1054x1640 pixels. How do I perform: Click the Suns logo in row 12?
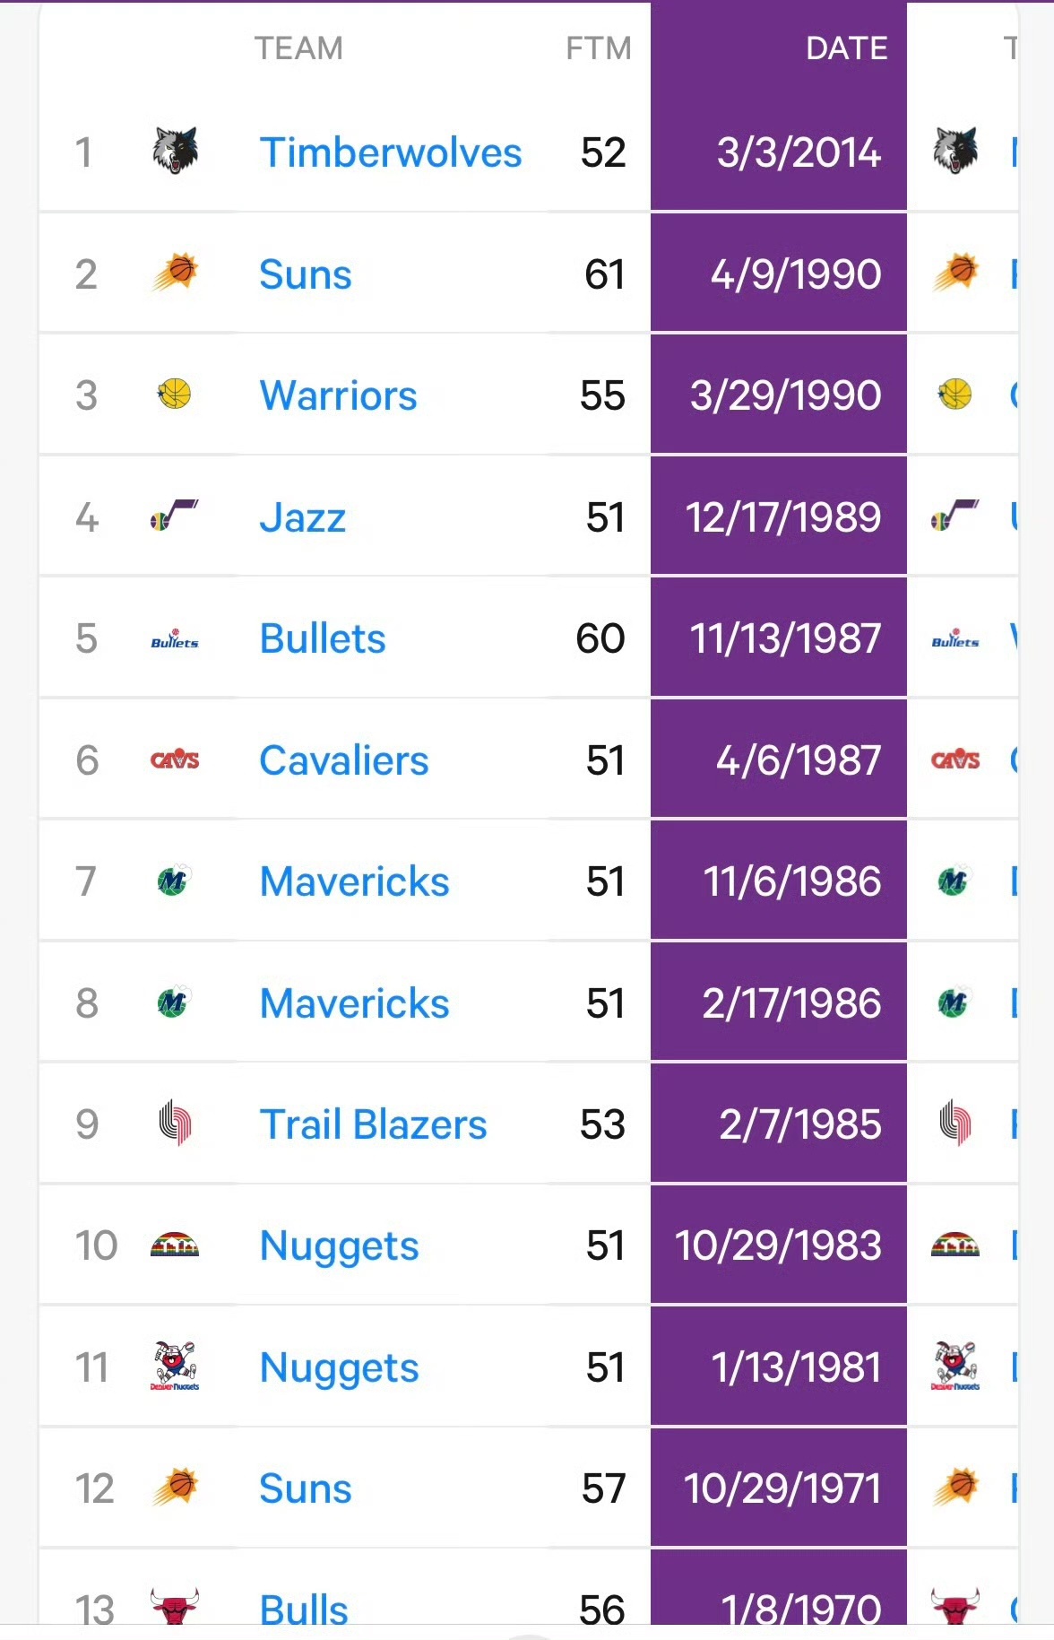click(175, 1488)
